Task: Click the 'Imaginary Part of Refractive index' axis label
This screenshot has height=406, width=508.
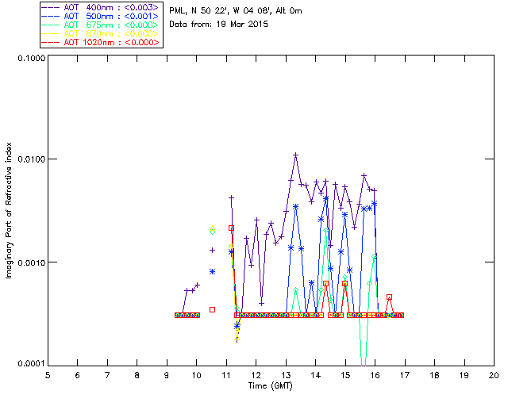Action: pyautogui.click(x=9, y=210)
